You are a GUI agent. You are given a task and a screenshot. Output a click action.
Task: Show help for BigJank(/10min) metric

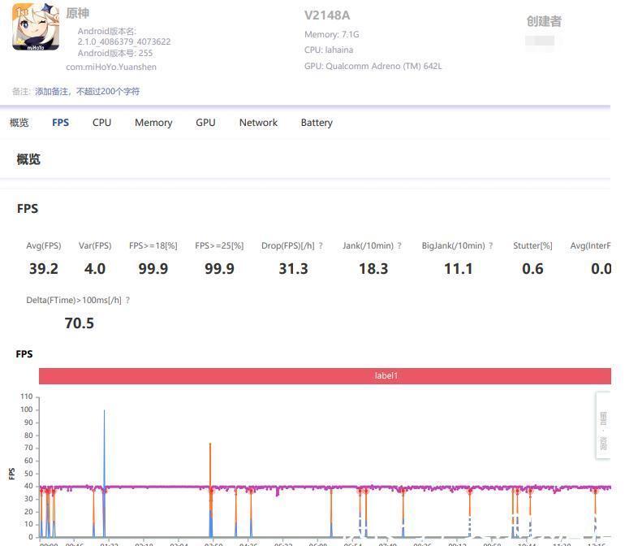tap(491, 246)
